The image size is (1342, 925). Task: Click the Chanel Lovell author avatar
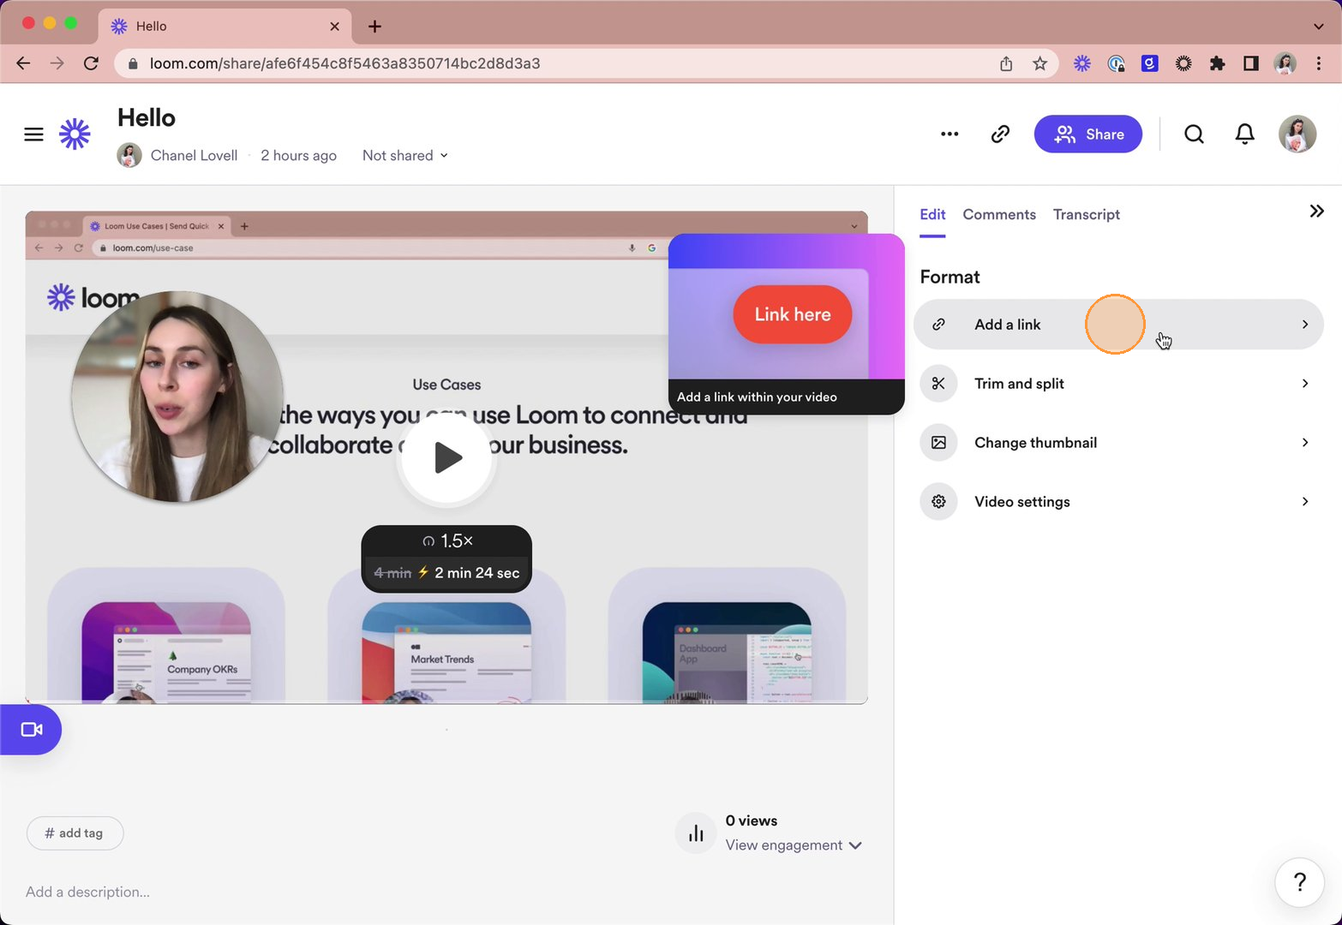pos(129,155)
